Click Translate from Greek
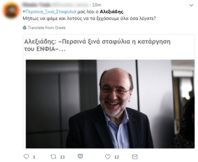Viewport: 198px width, 162px height. point(47,27)
